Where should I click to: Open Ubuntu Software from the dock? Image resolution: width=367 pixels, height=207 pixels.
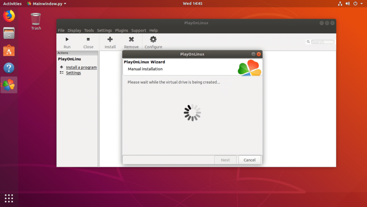click(x=9, y=50)
